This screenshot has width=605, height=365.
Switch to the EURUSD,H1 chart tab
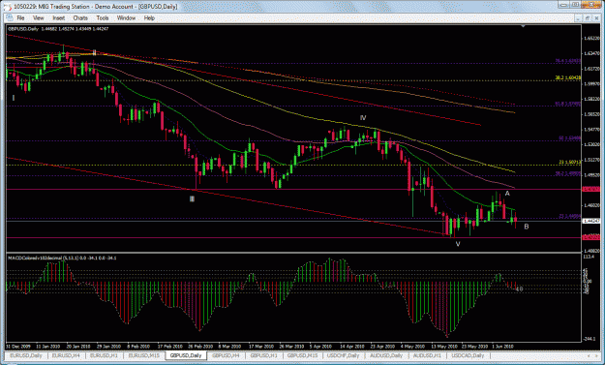pos(104,355)
